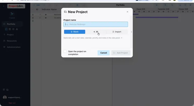The image size is (194, 106).
Task: Click the Project name input field
Action: click(x=96, y=24)
